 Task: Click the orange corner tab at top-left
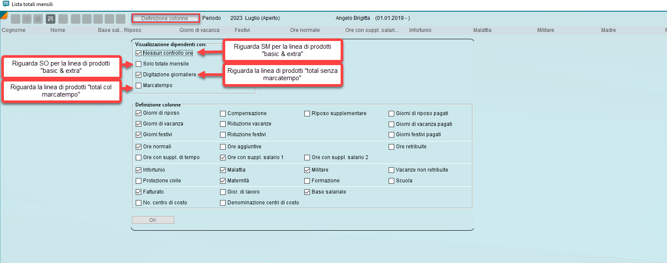click(x=3, y=15)
